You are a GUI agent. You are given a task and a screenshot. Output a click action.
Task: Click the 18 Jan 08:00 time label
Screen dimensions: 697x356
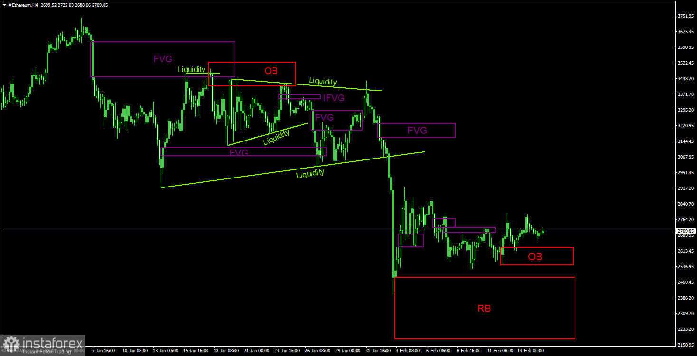click(226, 351)
